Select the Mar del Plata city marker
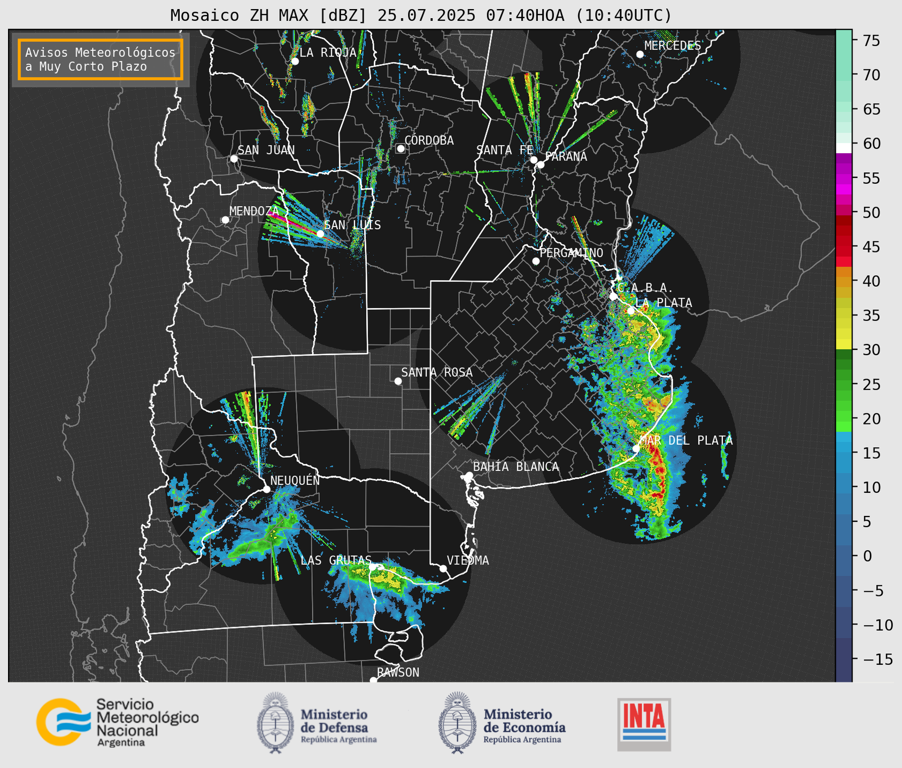 (636, 449)
